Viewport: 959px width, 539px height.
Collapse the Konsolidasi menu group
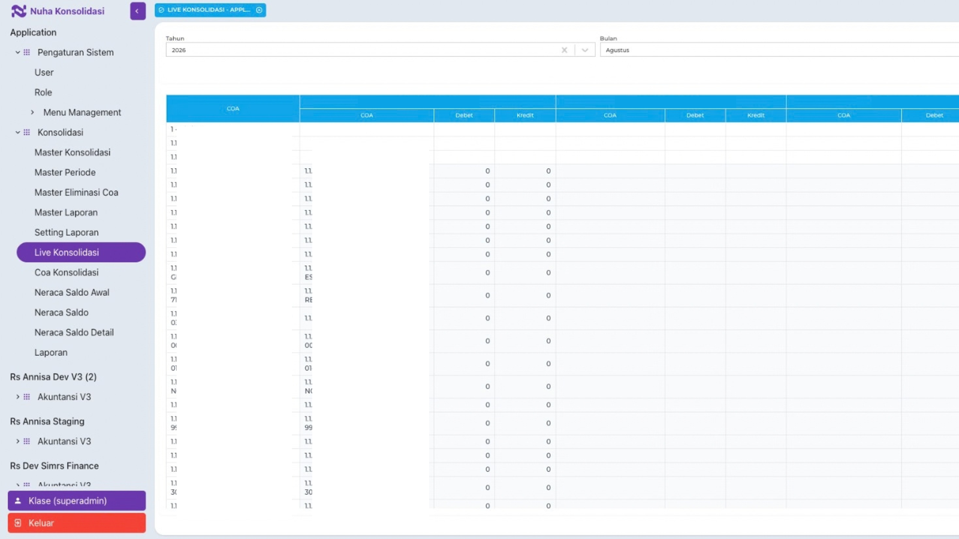tap(17, 132)
